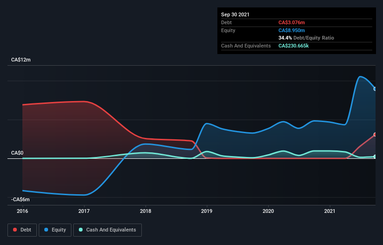Screen dimensions: 383x245
Task: Click the Equity label in tooltip
Action: coord(228,30)
